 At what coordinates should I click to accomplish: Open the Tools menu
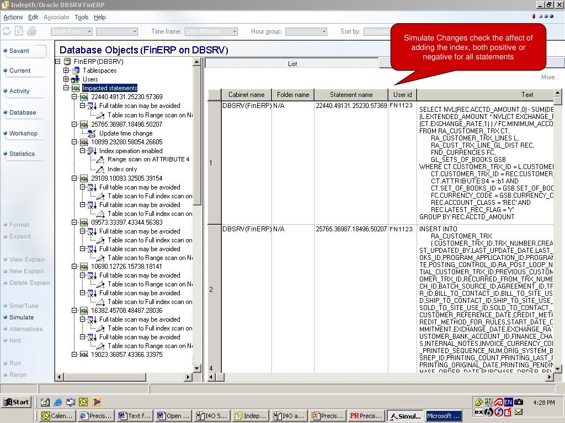pos(82,17)
